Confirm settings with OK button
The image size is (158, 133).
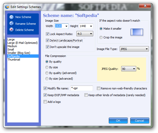118,121
